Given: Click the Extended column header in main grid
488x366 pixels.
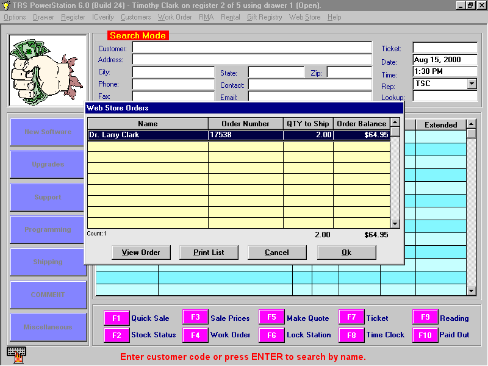Looking at the screenshot, I should [x=440, y=125].
